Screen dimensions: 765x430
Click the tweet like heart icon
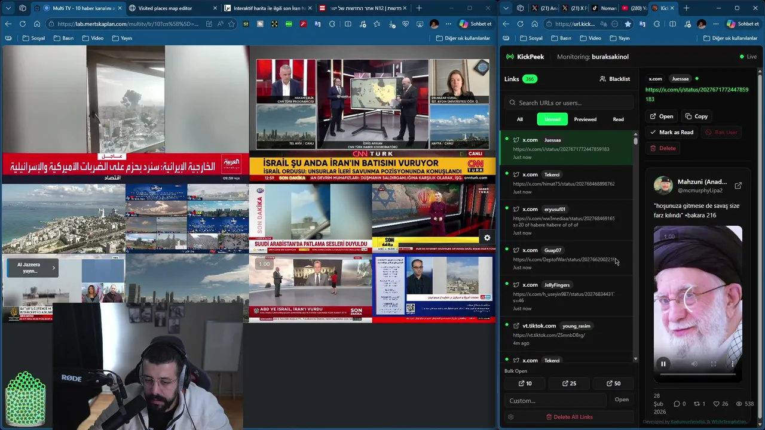[716, 404]
